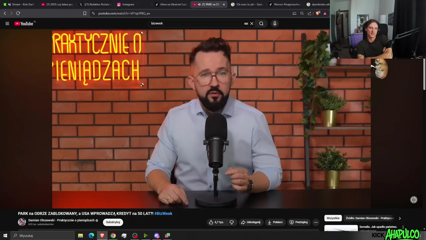Open more actions three-dot menu under video

[x=316, y=222]
